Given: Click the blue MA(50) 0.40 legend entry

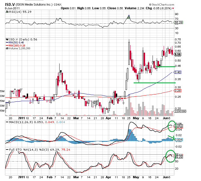Looking at the screenshot, I should tap(15, 42).
